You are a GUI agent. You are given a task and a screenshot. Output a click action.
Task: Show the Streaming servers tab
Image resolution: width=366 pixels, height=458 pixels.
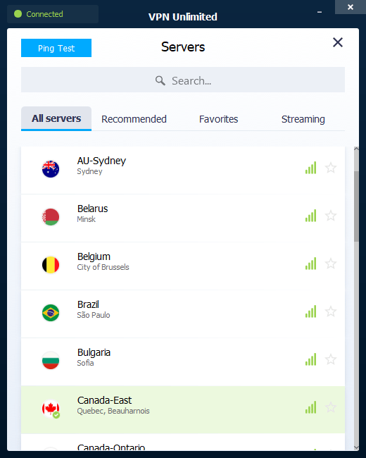(x=303, y=119)
